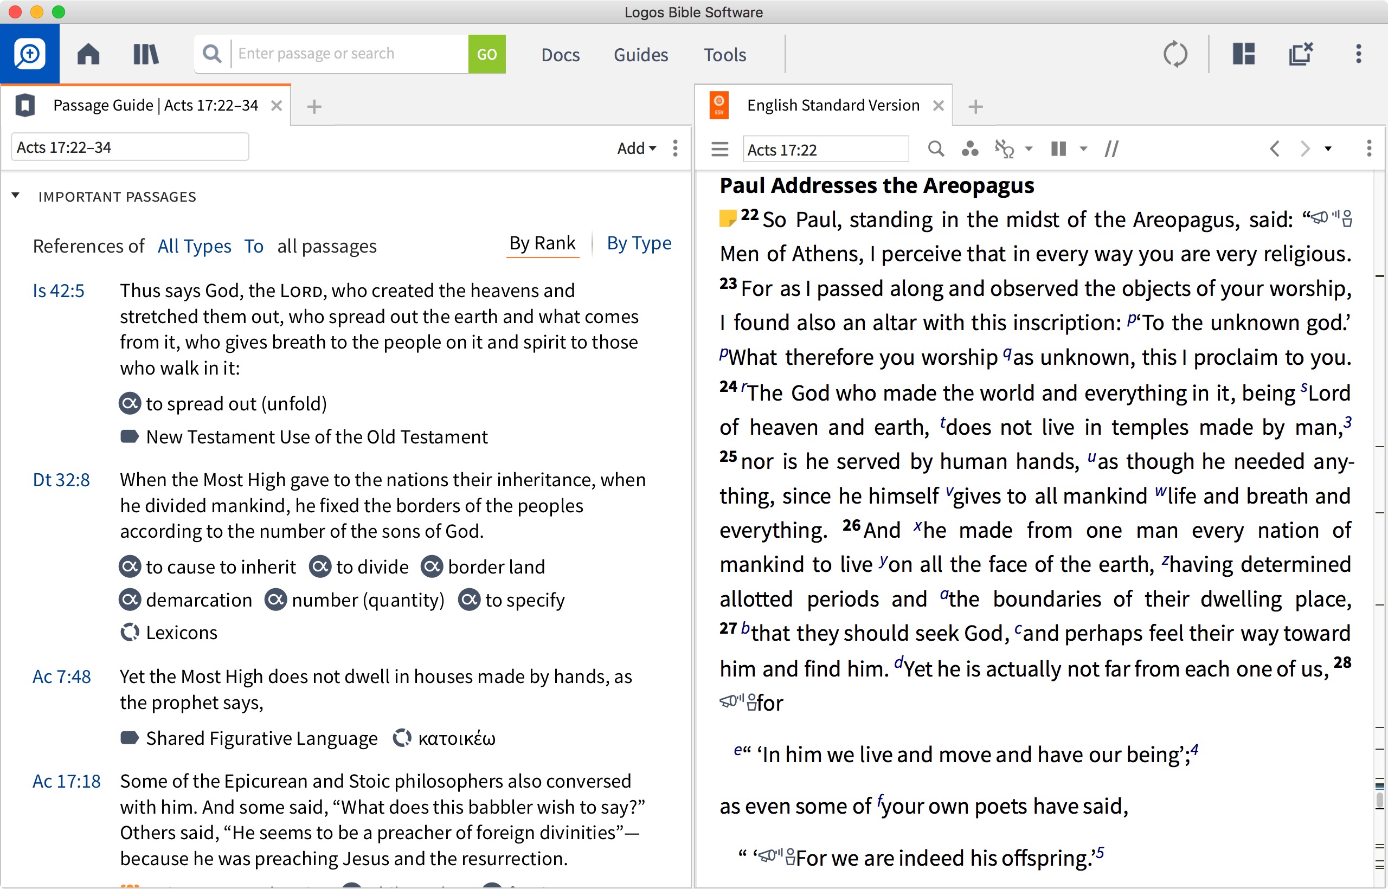This screenshot has height=889, width=1388.
Task: Open the Docs menu
Action: 560,55
